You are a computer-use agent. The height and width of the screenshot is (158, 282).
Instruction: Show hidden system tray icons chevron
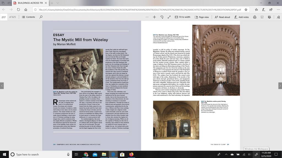226,154
